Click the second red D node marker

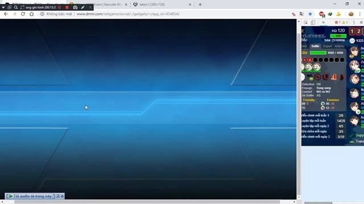(x=310, y=59)
